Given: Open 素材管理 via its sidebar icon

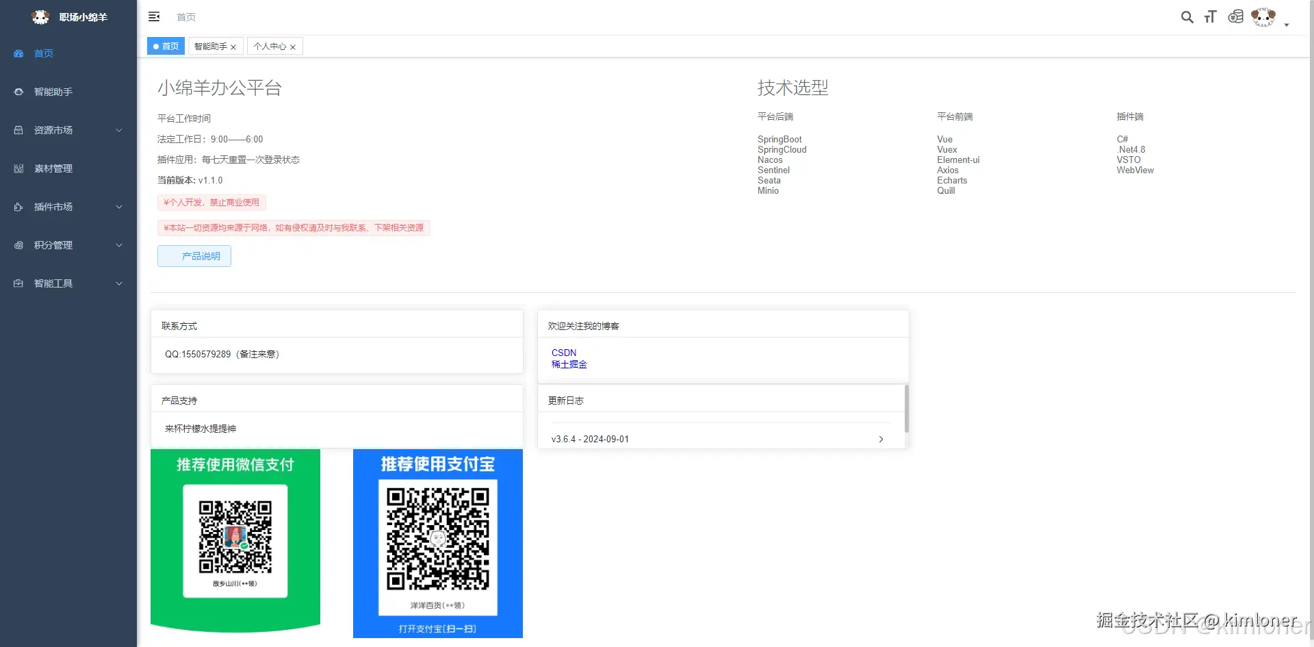Looking at the screenshot, I should tap(18, 168).
